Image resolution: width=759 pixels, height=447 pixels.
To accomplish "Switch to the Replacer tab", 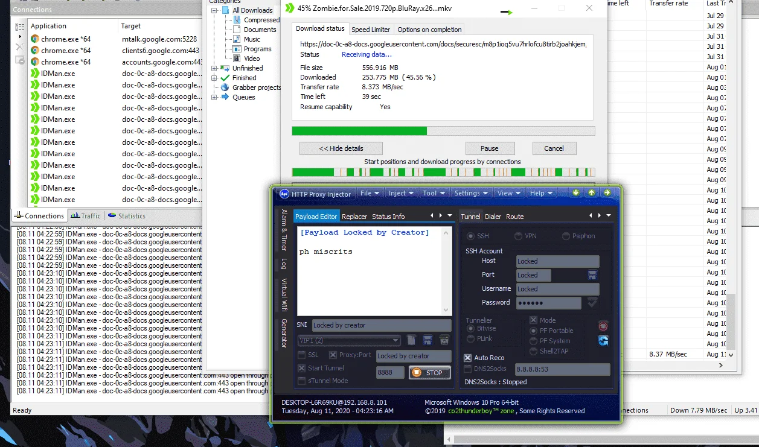I will pyautogui.click(x=354, y=217).
